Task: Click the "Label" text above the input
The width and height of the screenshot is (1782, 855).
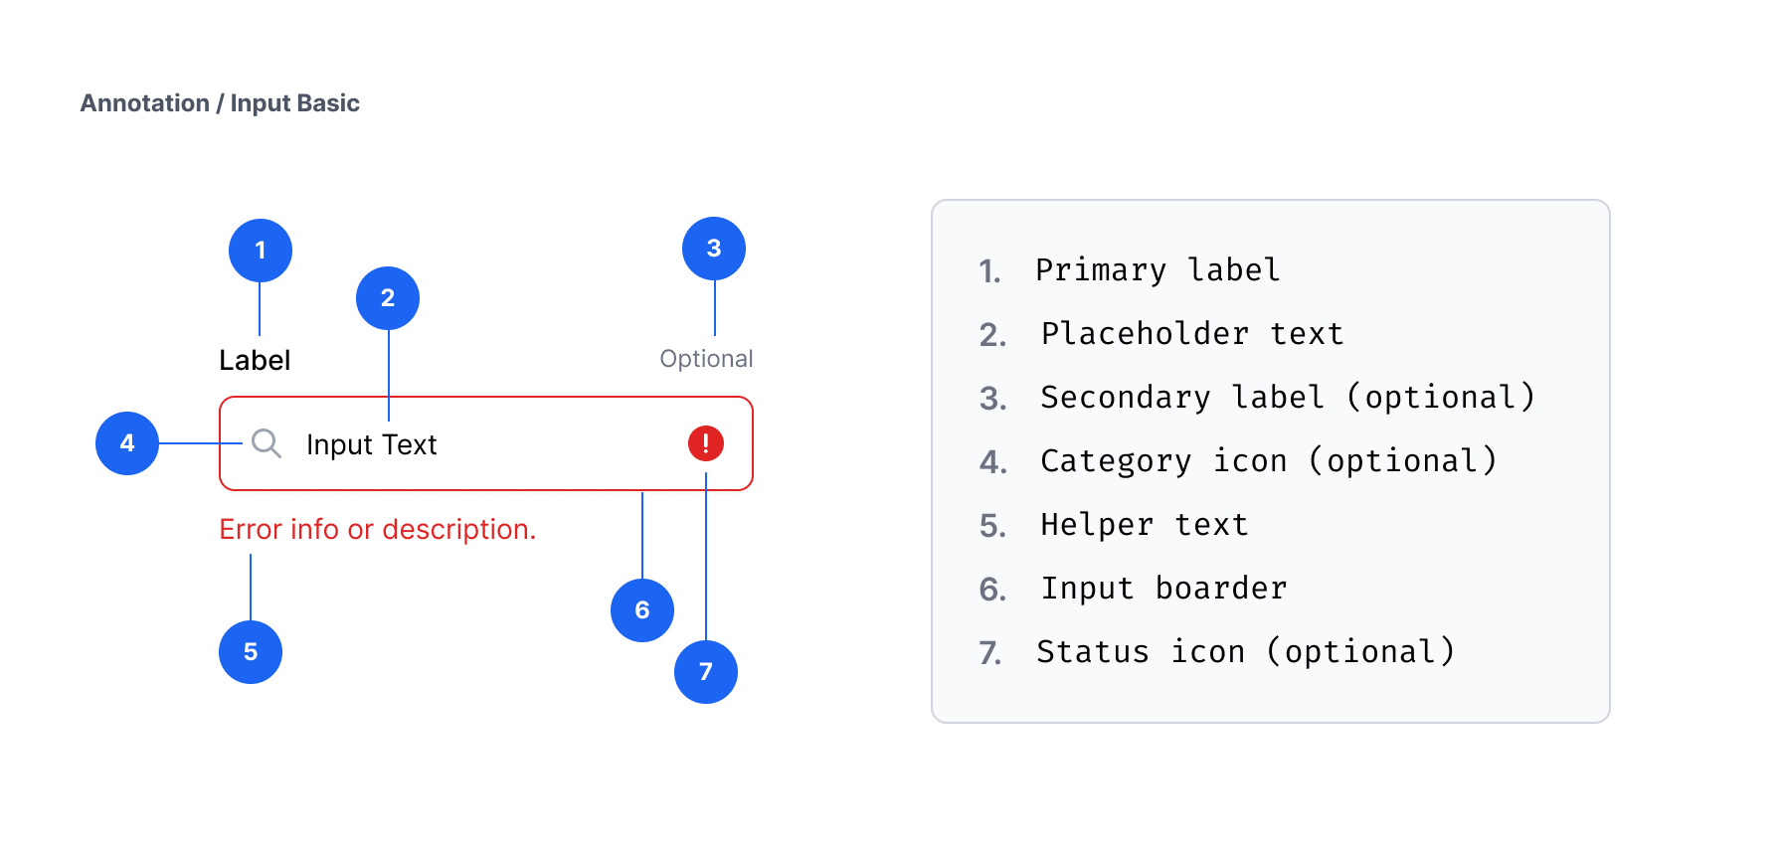Action: coord(255,360)
